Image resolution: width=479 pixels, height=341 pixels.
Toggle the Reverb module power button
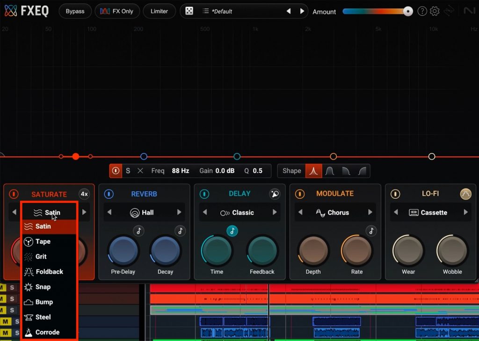pos(109,194)
